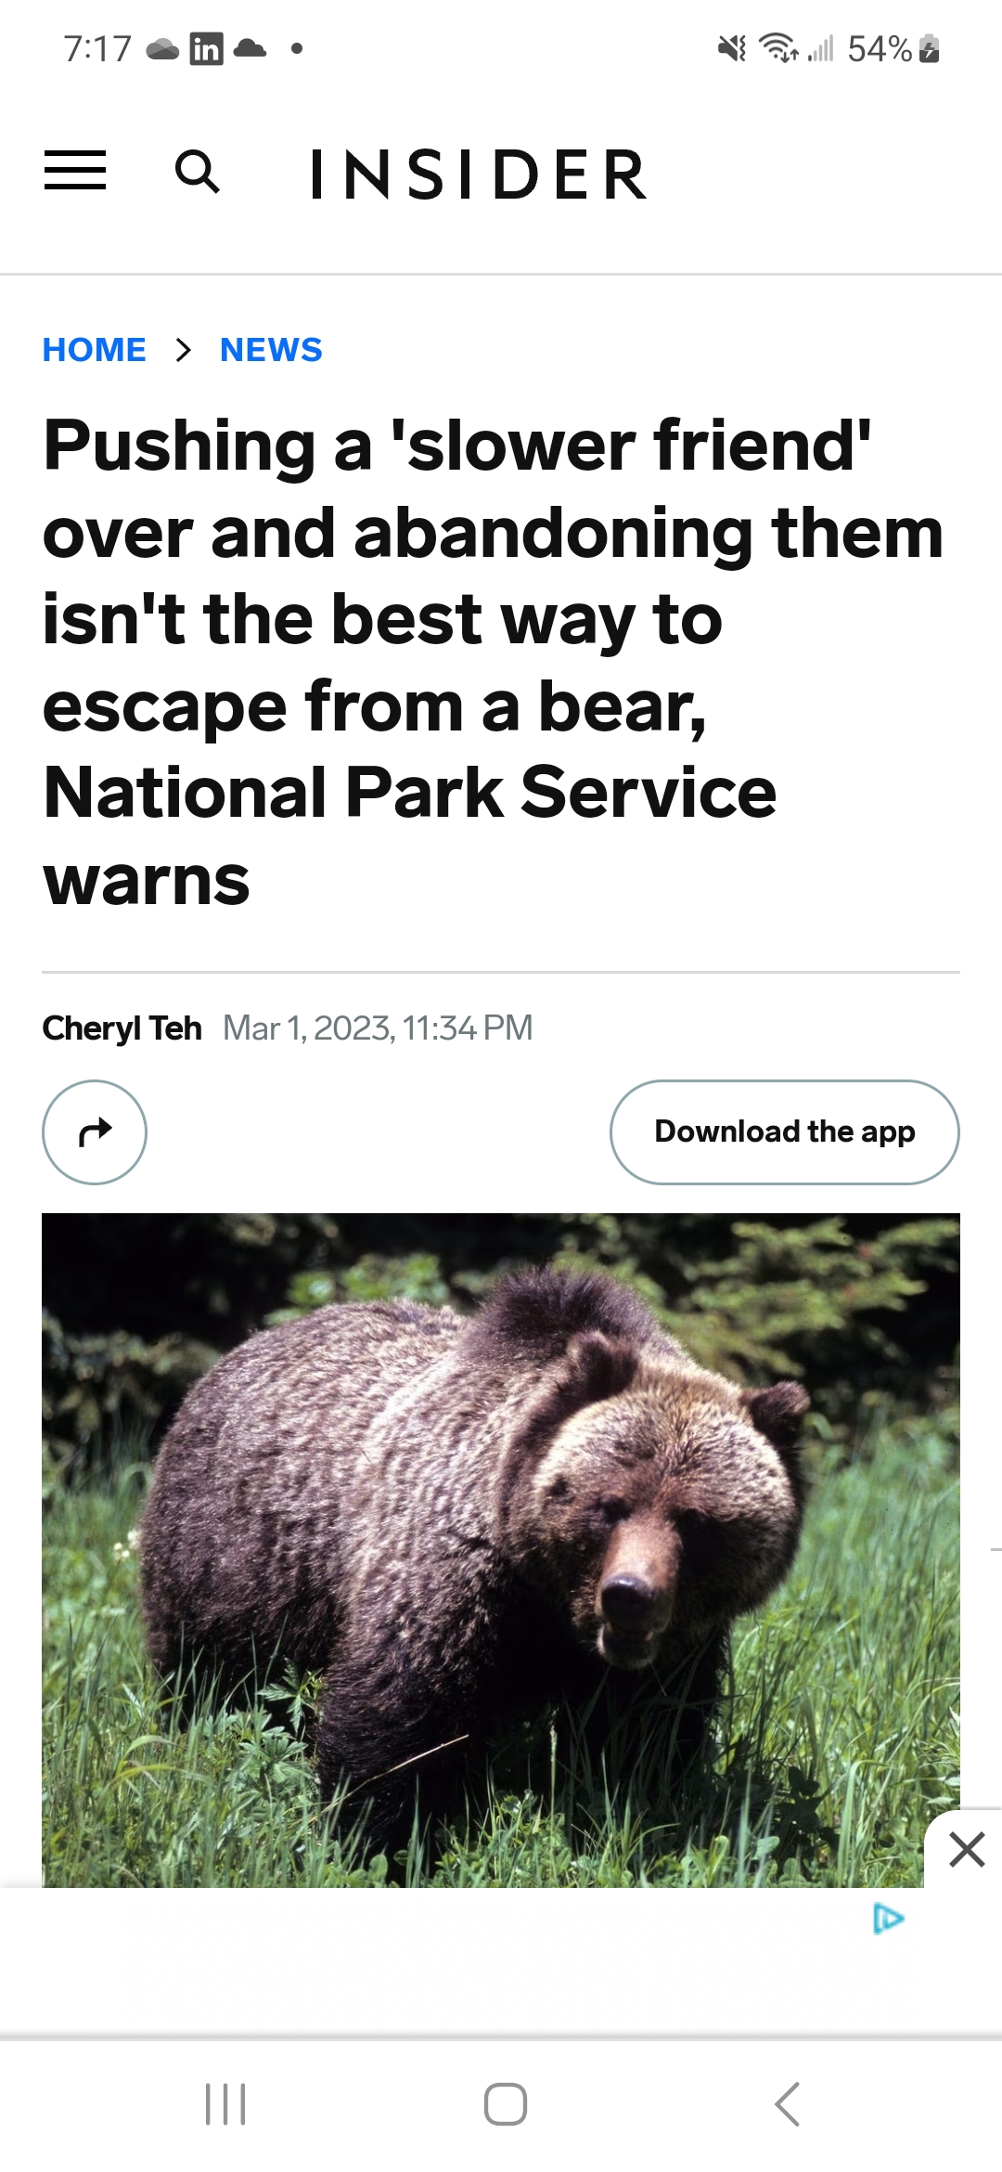Tap the article date Mar 1, 2023
The width and height of the screenshot is (1002, 2172).
(308, 1028)
